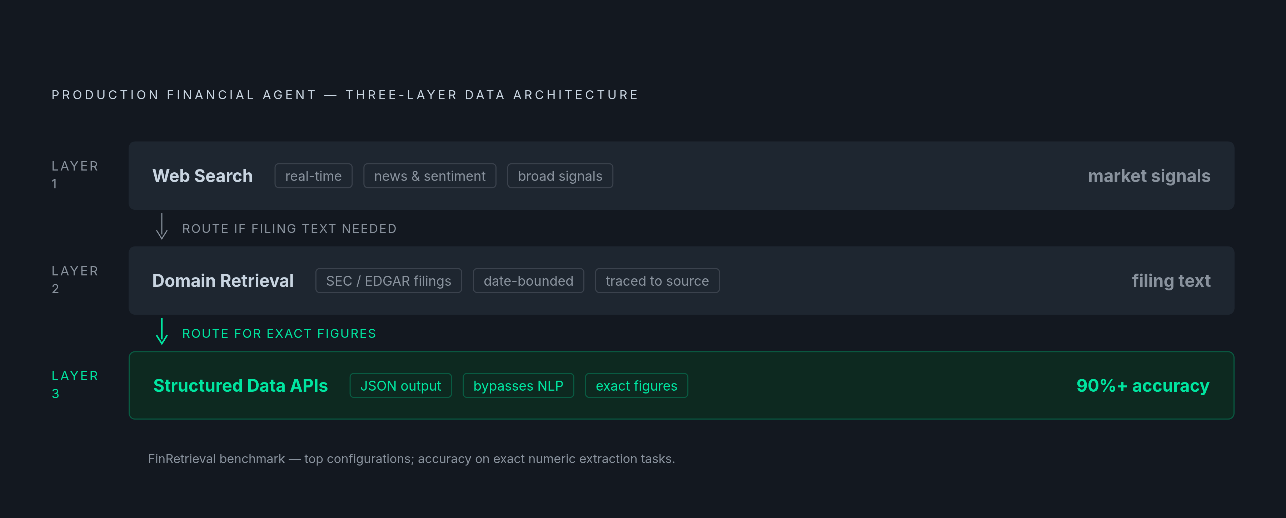The width and height of the screenshot is (1286, 518).
Task: Click the 'filing text' label
Action: point(1171,281)
